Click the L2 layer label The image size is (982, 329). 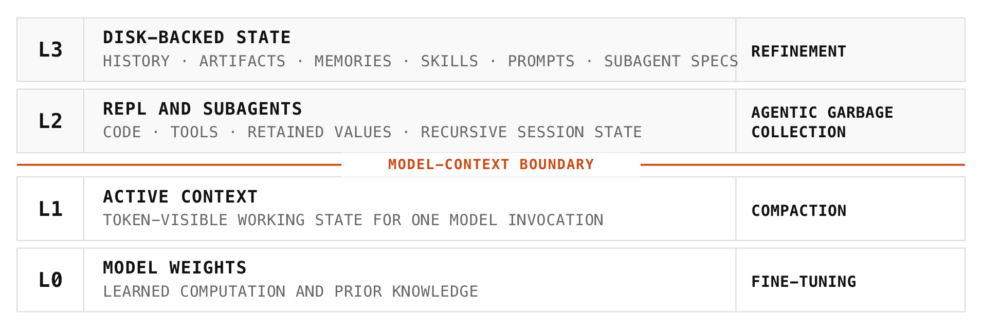(x=50, y=121)
